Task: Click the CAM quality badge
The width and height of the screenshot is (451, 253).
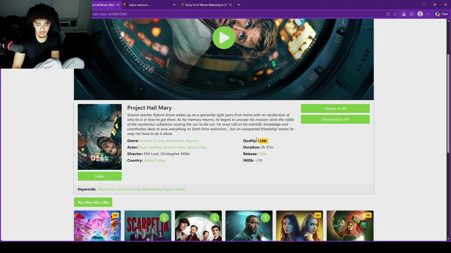Action: point(263,141)
